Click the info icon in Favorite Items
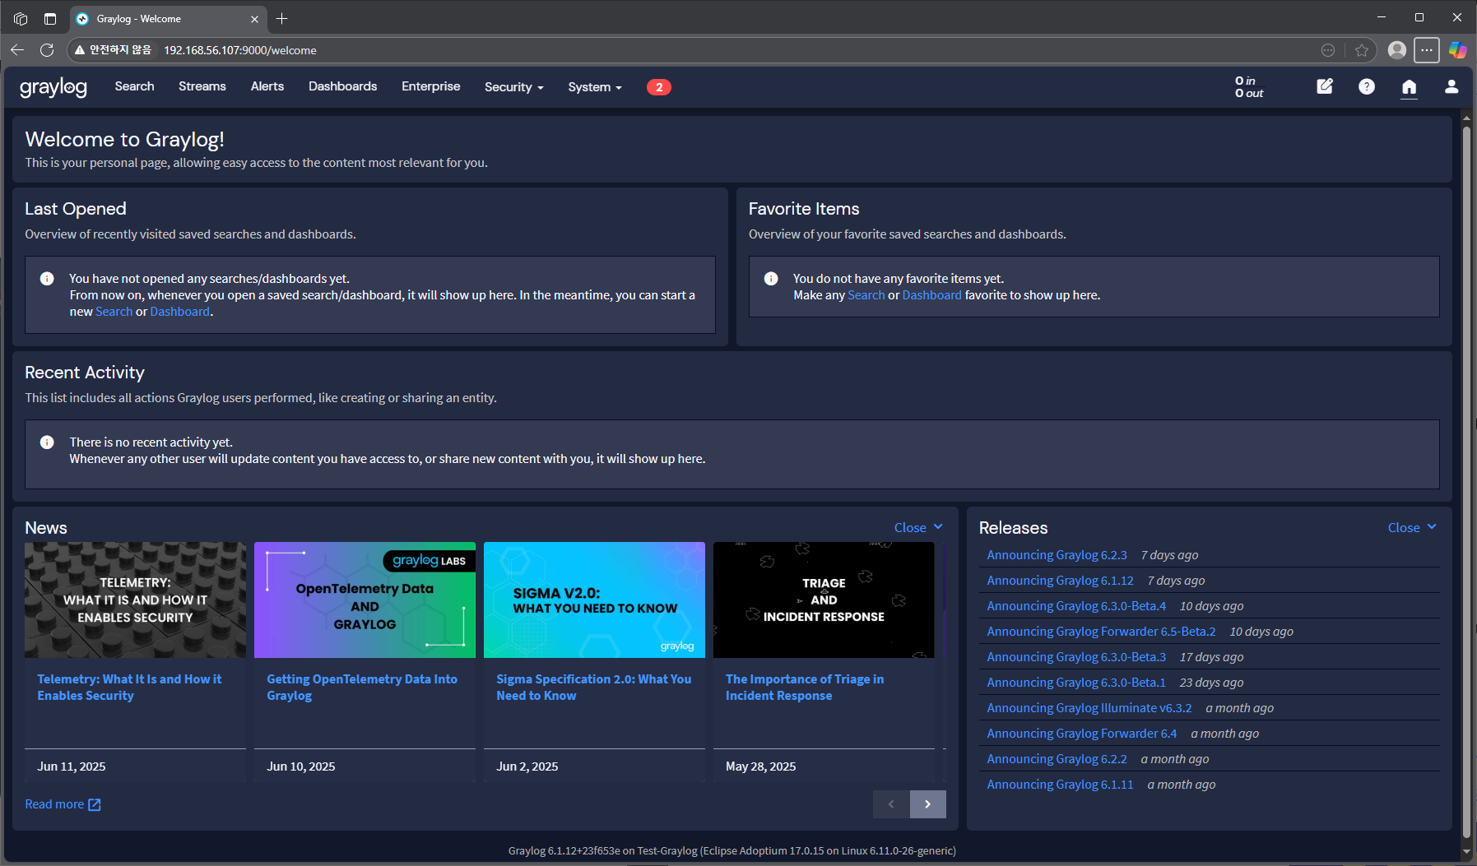This screenshot has width=1477, height=866. point(771,279)
